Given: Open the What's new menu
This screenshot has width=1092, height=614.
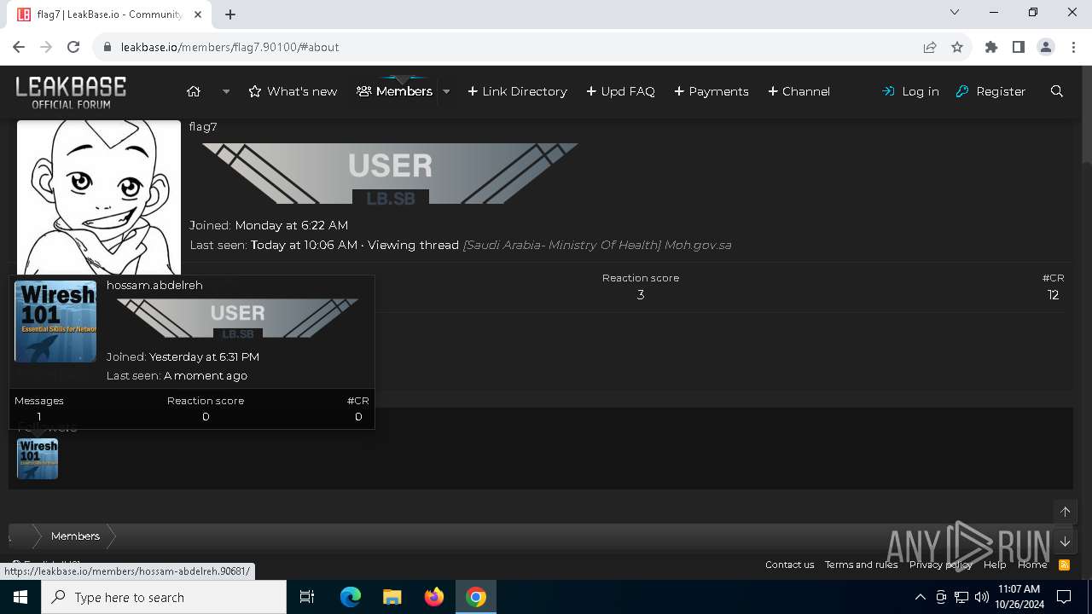Looking at the screenshot, I should [293, 91].
